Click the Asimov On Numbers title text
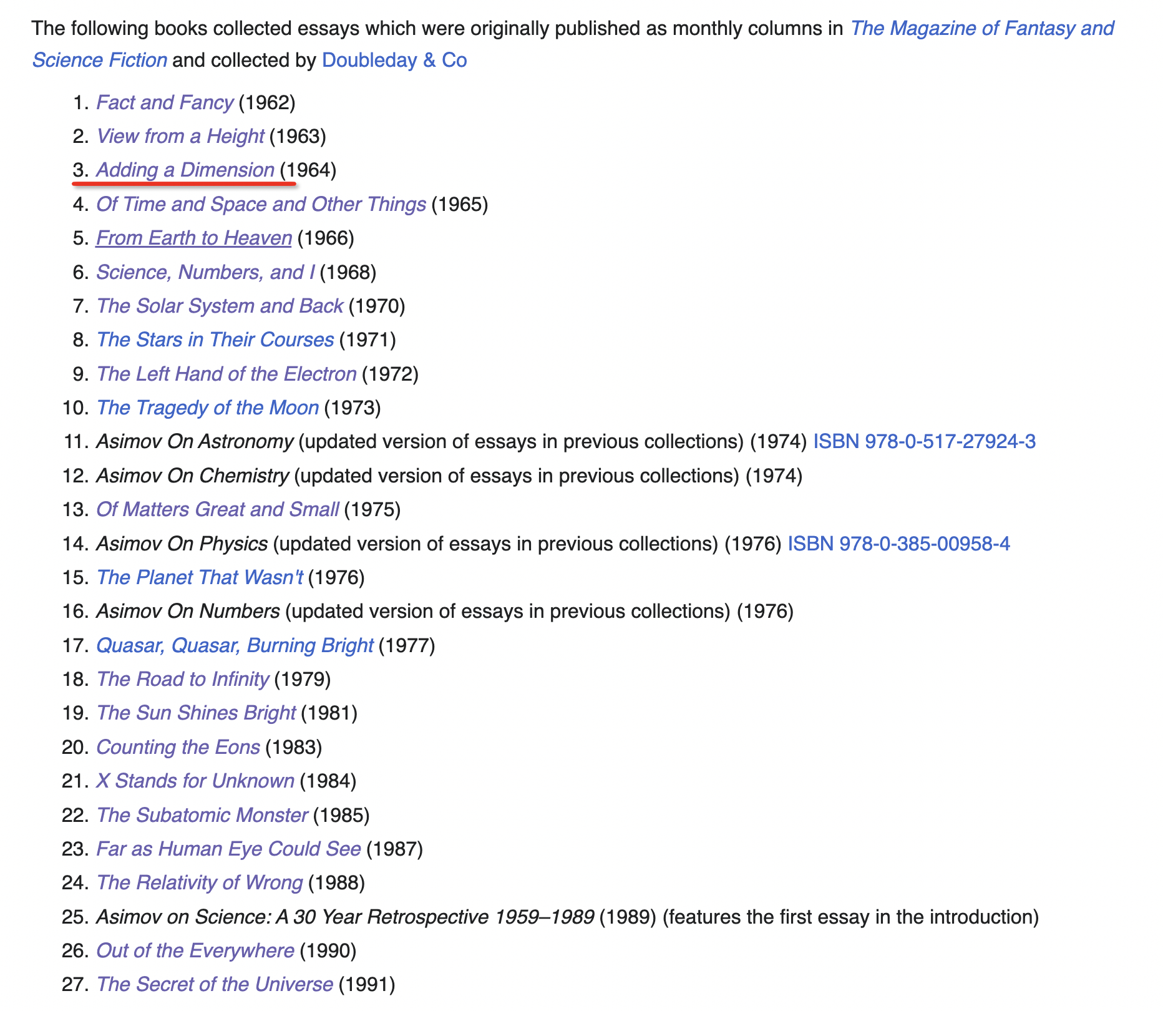Viewport: 1163px width, 1011px height. pos(188,611)
